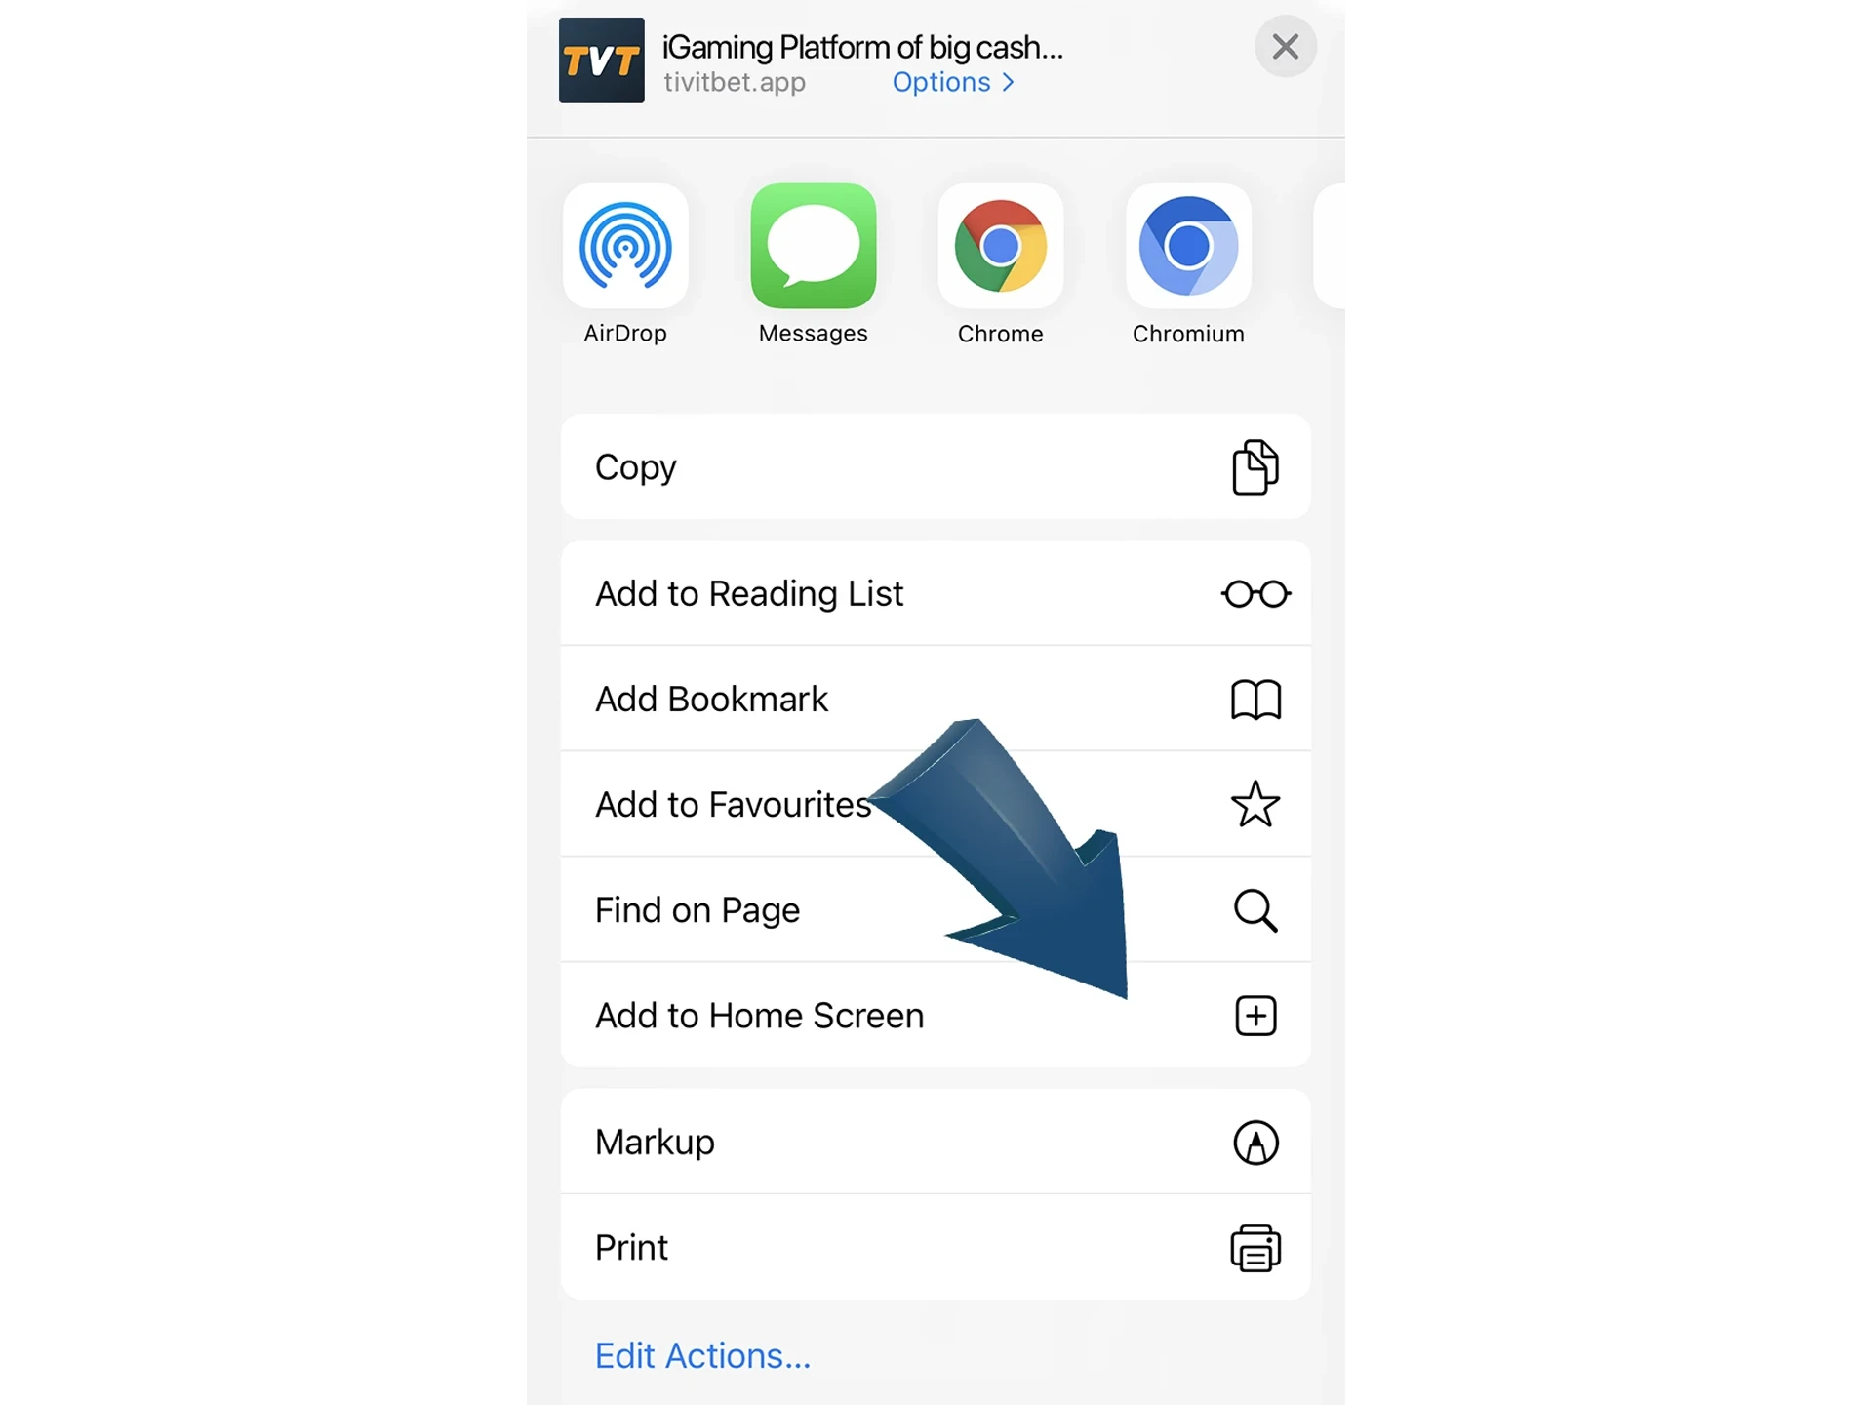Tap the Add Bookmark icon
Image resolution: width=1873 pixels, height=1405 pixels.
coord(1255,698)
